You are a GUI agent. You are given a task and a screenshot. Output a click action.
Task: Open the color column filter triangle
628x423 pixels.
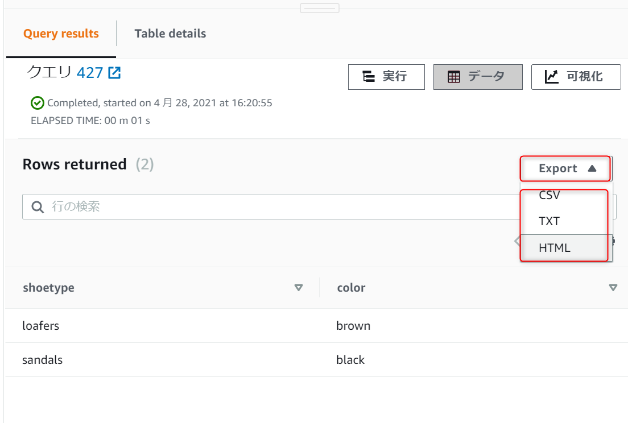tap(613, 287)
